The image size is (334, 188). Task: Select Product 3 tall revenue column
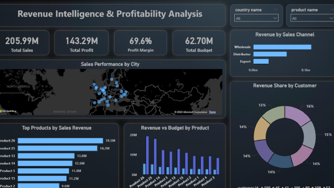218,166
